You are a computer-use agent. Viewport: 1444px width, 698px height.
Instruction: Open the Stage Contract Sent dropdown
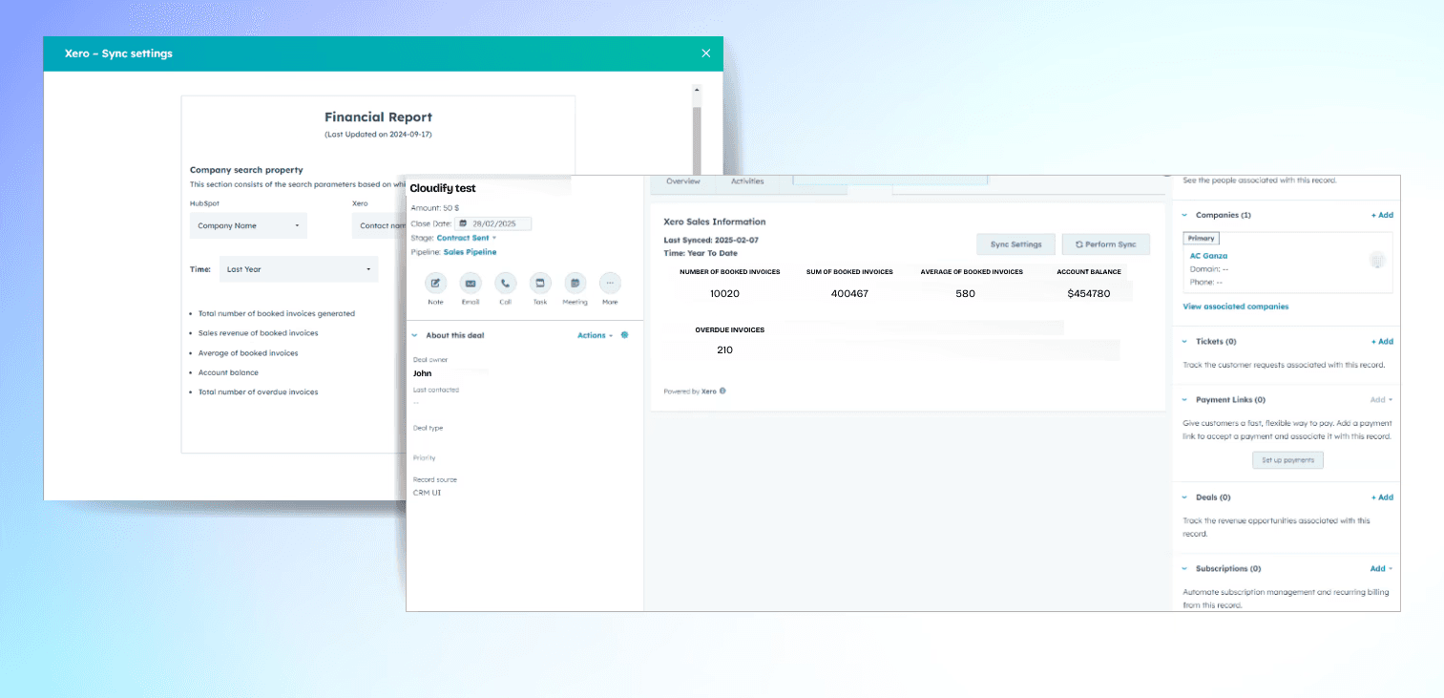pyautogui.click(x=467, y=238)
